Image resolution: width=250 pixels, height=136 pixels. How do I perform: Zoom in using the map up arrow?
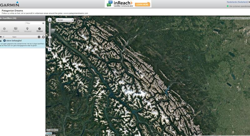pyautogui.click(x=50, y=20)
